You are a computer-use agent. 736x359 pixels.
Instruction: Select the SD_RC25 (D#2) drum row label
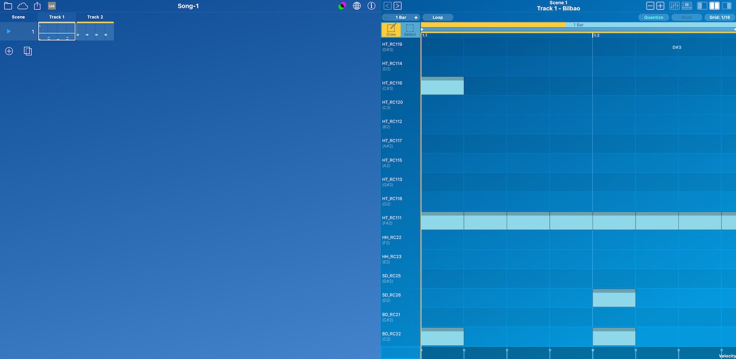tap(401, 278)
